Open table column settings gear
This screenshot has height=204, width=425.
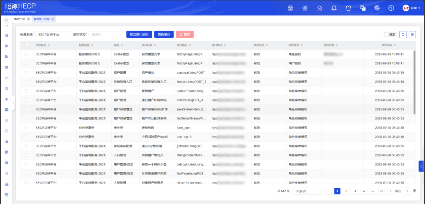pos(412,35)
